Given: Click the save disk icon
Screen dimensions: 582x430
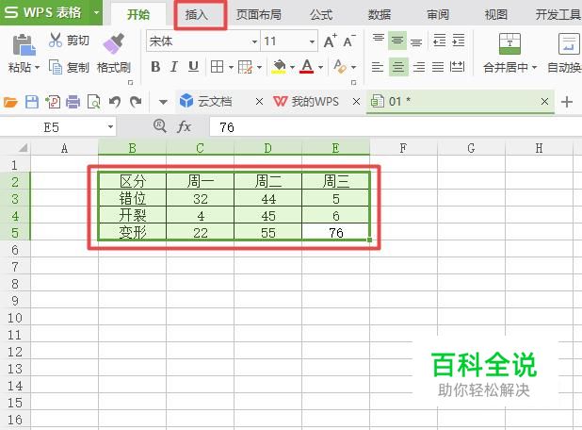Looking at the screenshot, I should coord(32,102).
